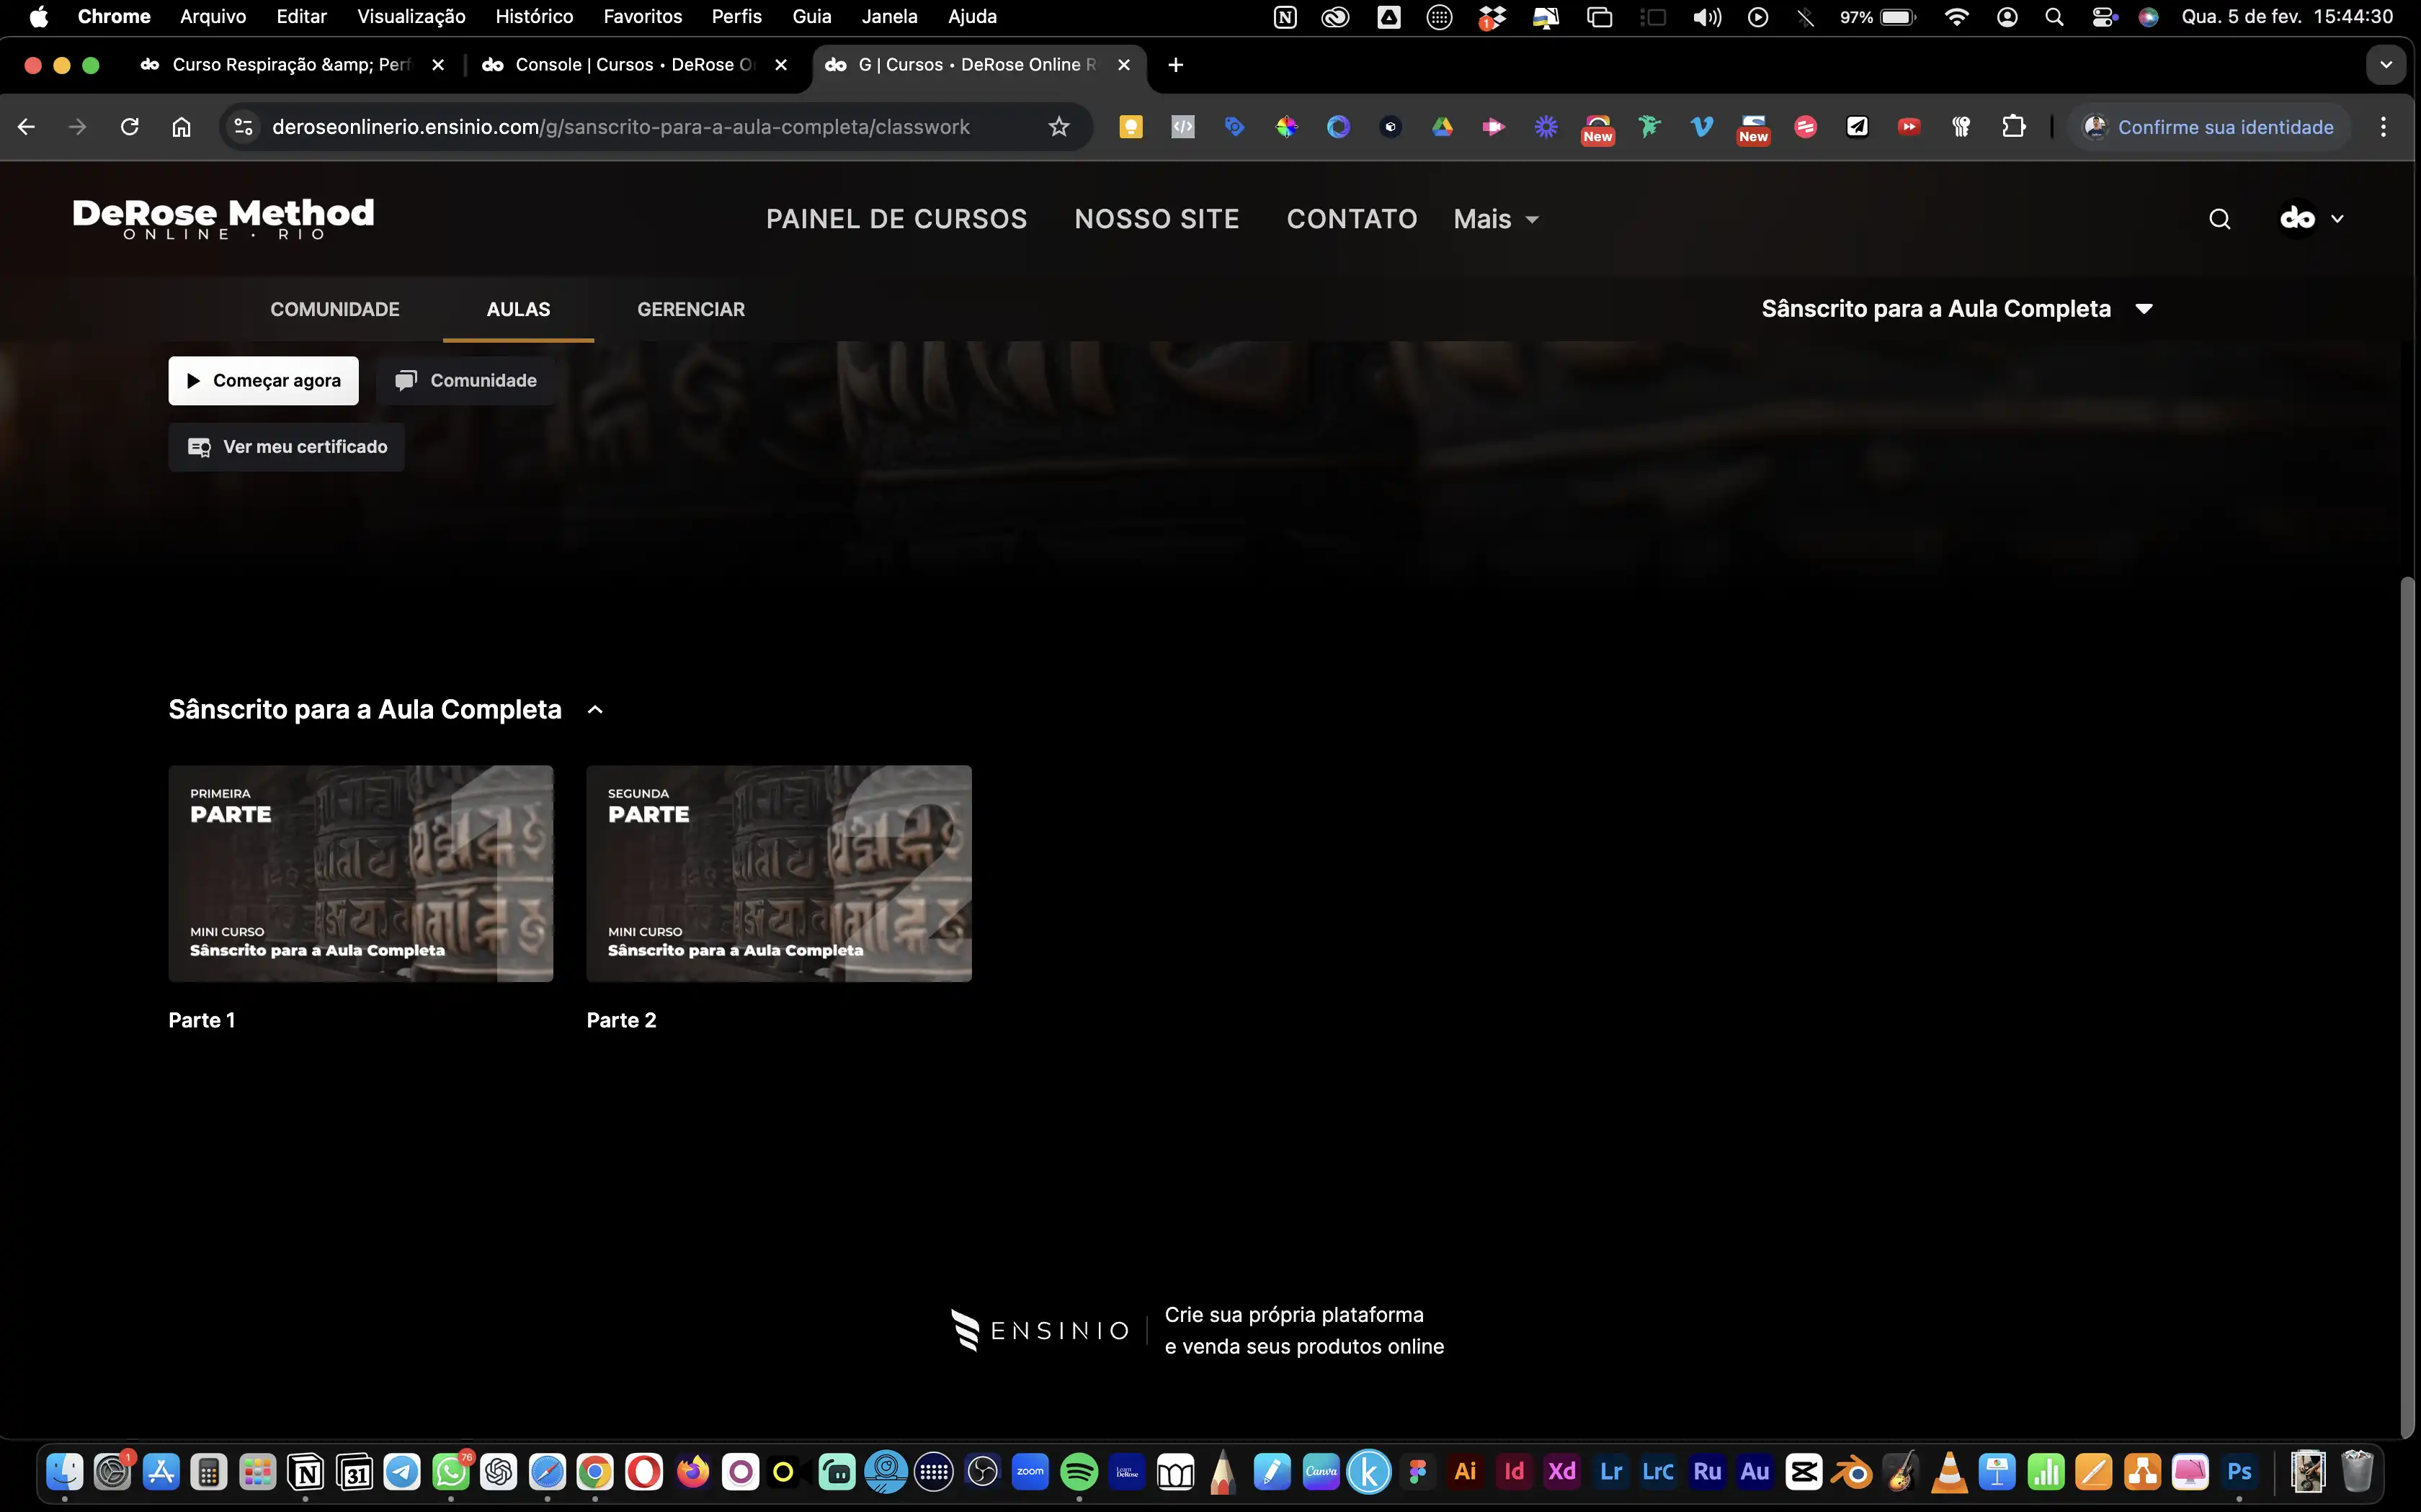Click Google Drive extension icon
Screen dimensions: 2421x1512
click(x=1442, y=127)
